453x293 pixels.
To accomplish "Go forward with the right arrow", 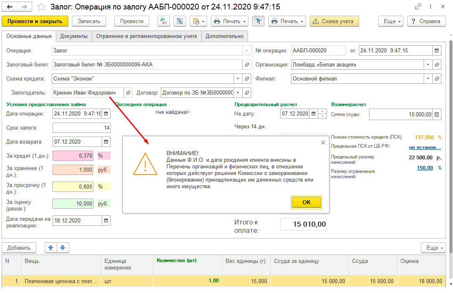I will (24, 7).
